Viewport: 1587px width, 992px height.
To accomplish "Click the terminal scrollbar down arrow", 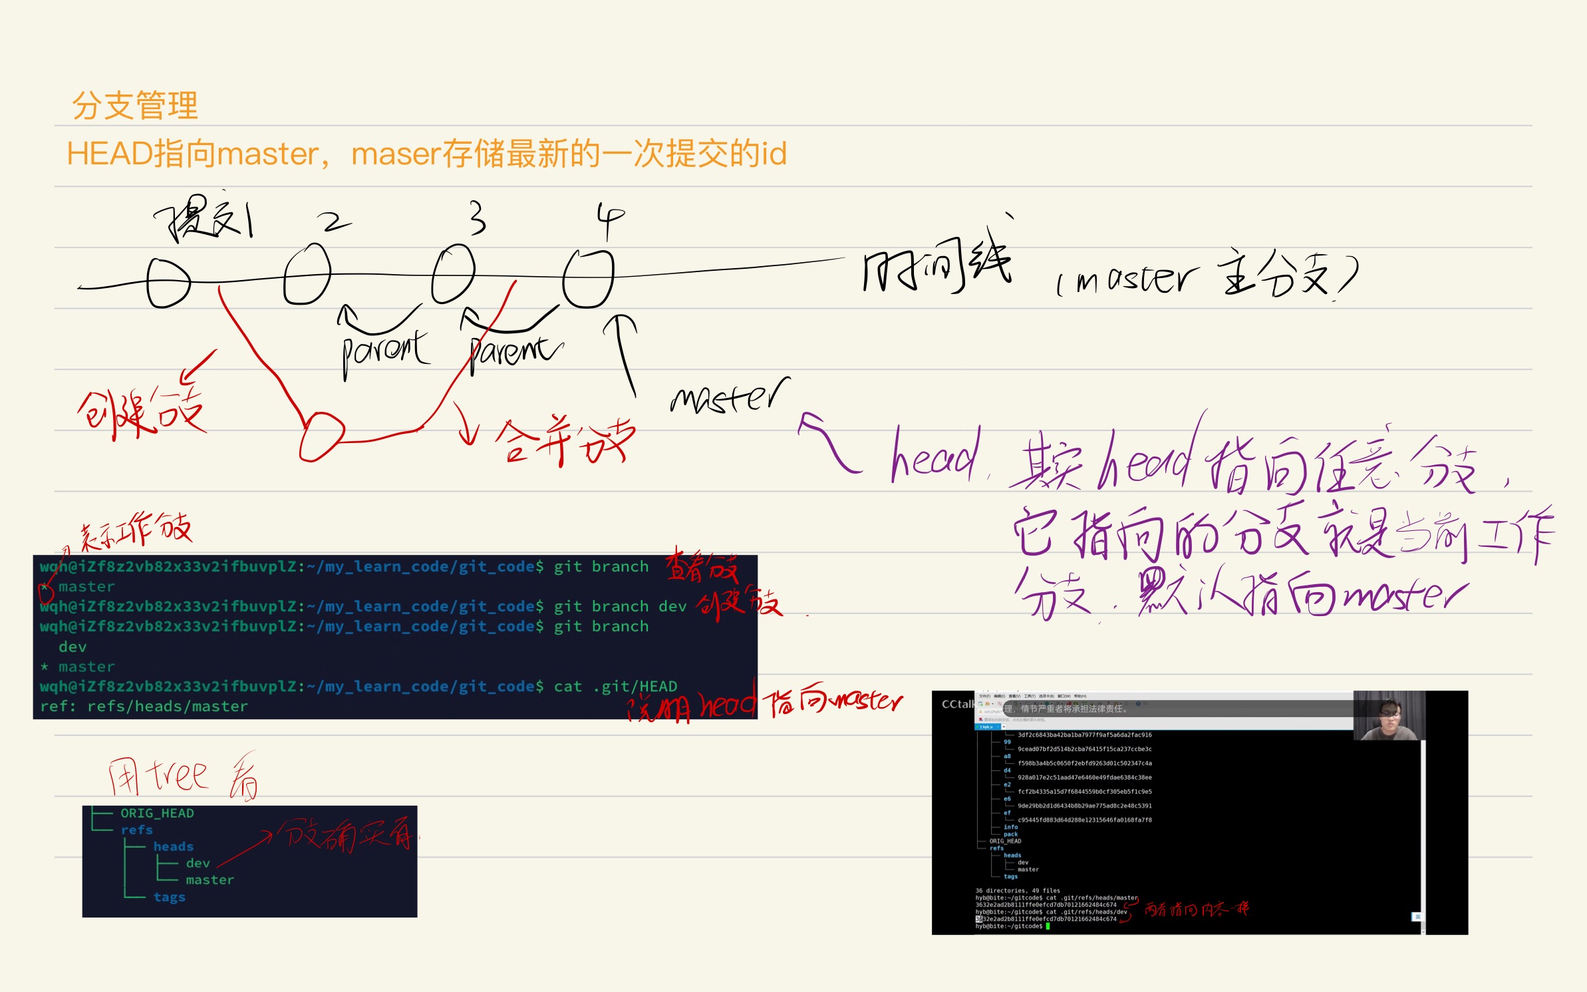I will click(1423, 931).
